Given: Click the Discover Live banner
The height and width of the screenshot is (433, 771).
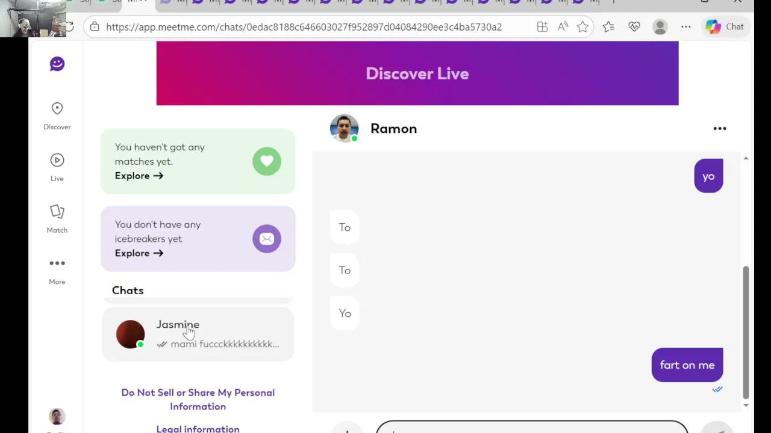Looking at the screenshot, I should [417, 73].
